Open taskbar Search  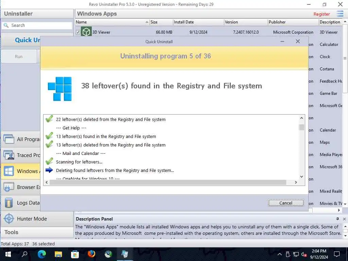click(24, 254)
